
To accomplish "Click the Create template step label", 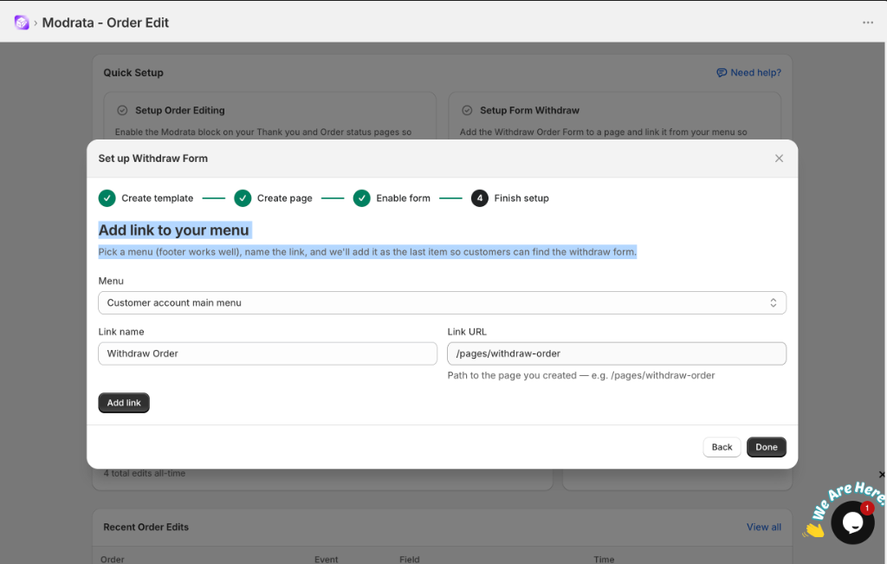I will [x=158, y=198].
